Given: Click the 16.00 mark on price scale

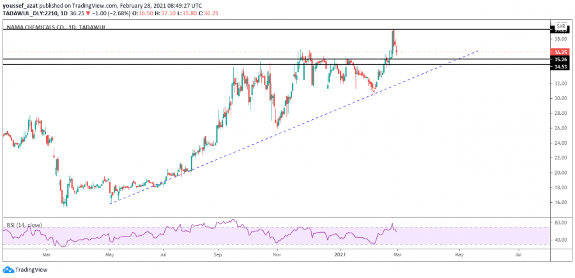Looking at the screenshot, I should 560,202.
